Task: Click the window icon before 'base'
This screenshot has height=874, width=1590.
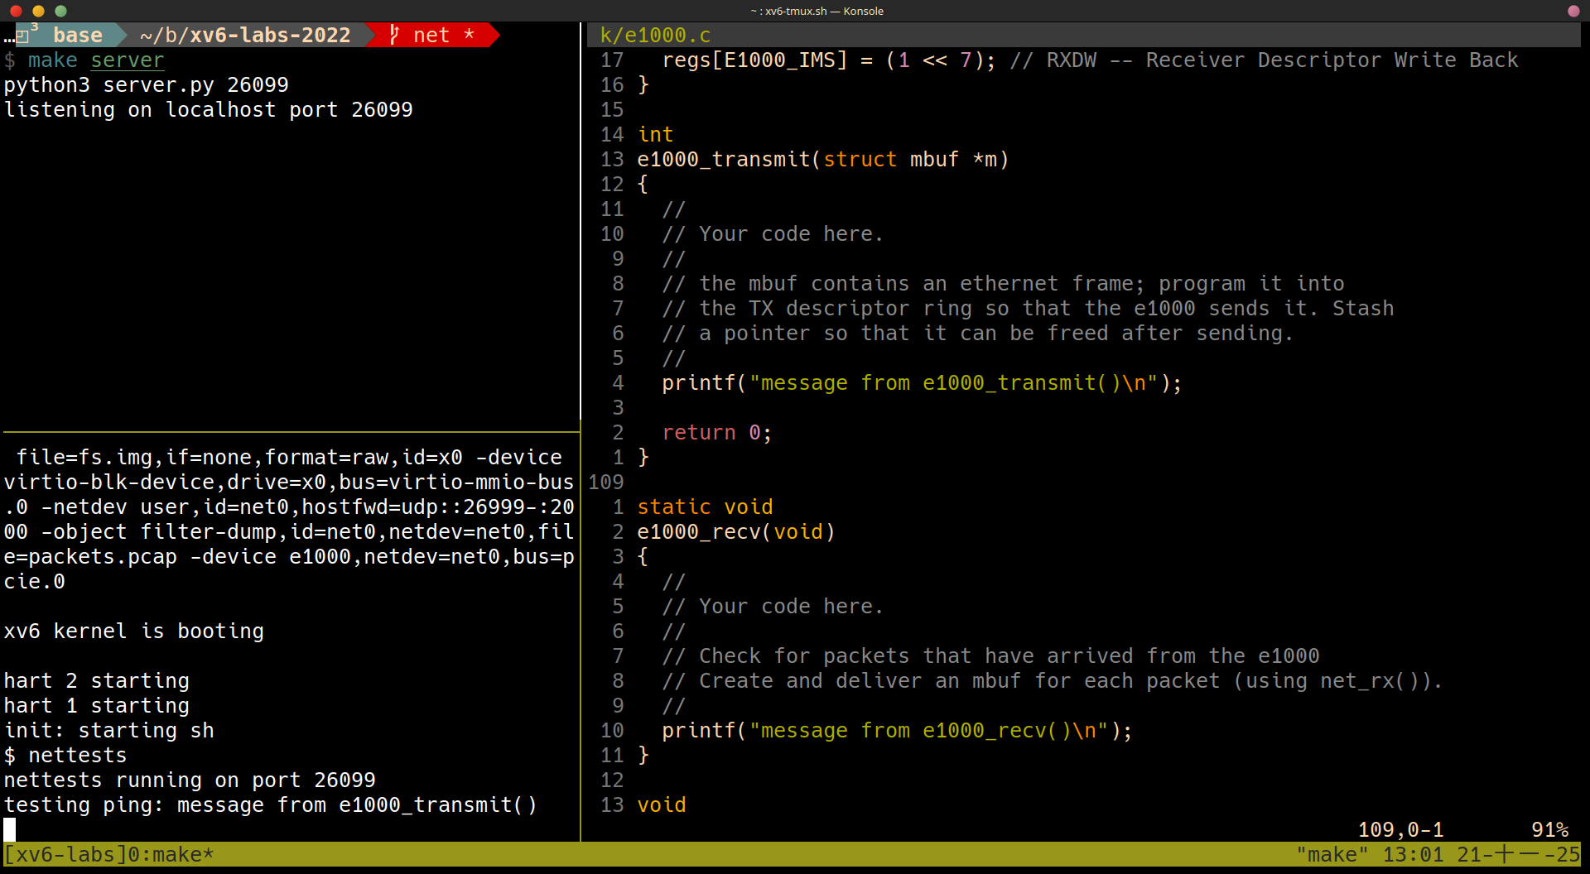Action: 22,36
